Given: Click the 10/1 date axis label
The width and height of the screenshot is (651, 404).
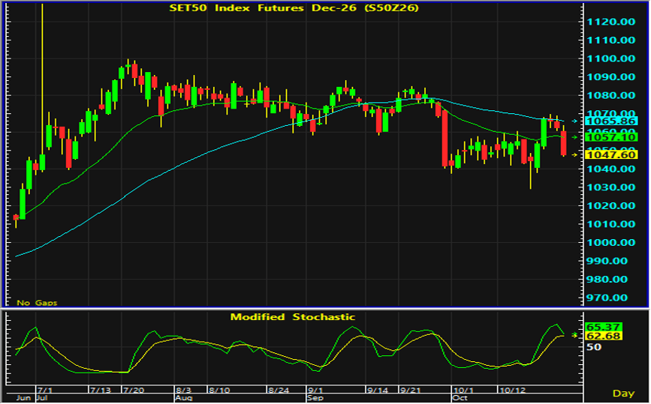Looking at the screenshot, I should click(x=463, y=391).
